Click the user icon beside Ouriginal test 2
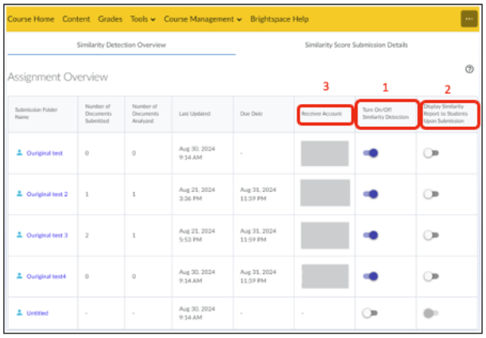The image size is (486, 338). [x=19, y=193]
